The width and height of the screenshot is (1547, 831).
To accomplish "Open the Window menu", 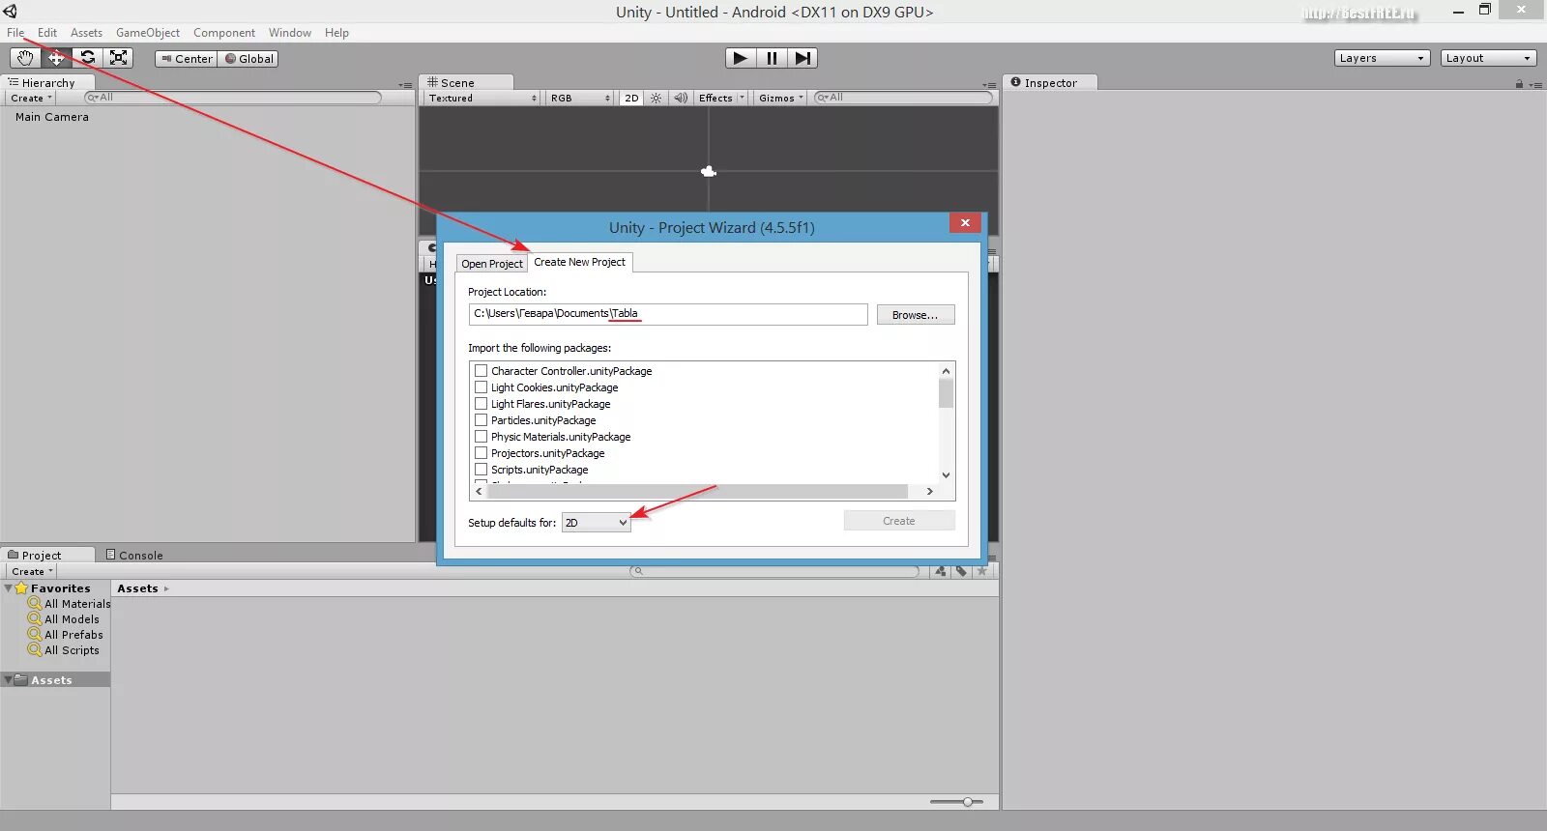I will (x=290, y=33).
